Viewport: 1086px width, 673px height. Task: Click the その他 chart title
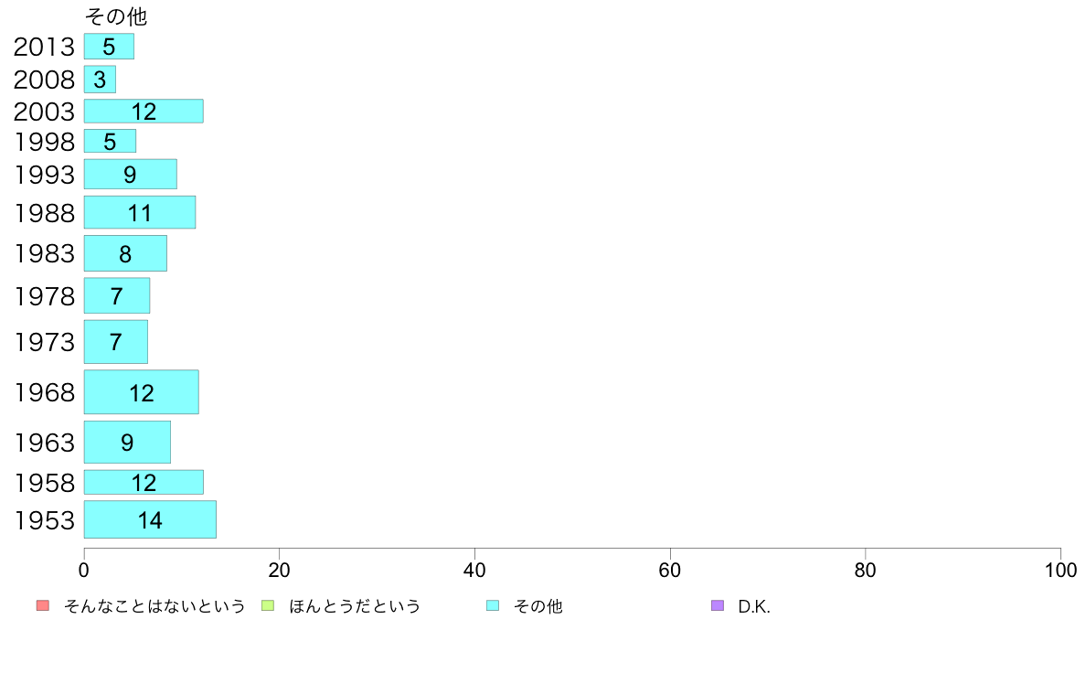pyautogui.click(x=116, y=16)
